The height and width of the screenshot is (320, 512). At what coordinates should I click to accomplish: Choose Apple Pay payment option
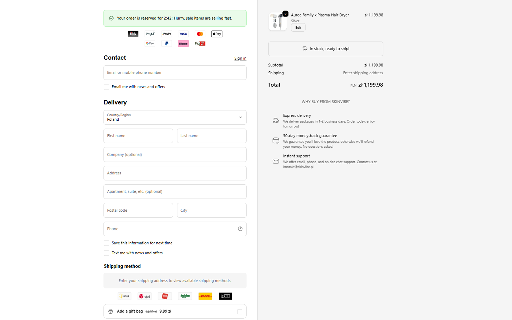(217, 34)
